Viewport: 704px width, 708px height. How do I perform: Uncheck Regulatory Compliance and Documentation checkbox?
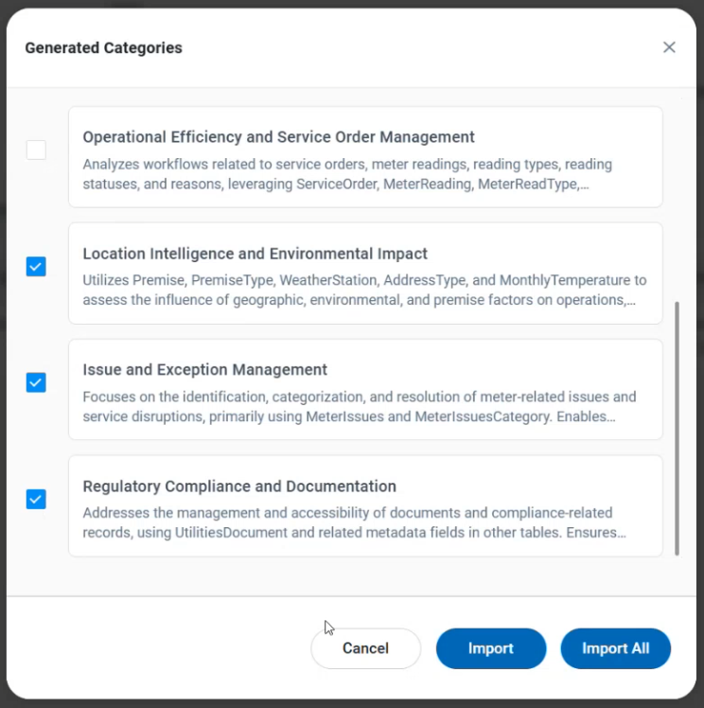click(36, 499)
